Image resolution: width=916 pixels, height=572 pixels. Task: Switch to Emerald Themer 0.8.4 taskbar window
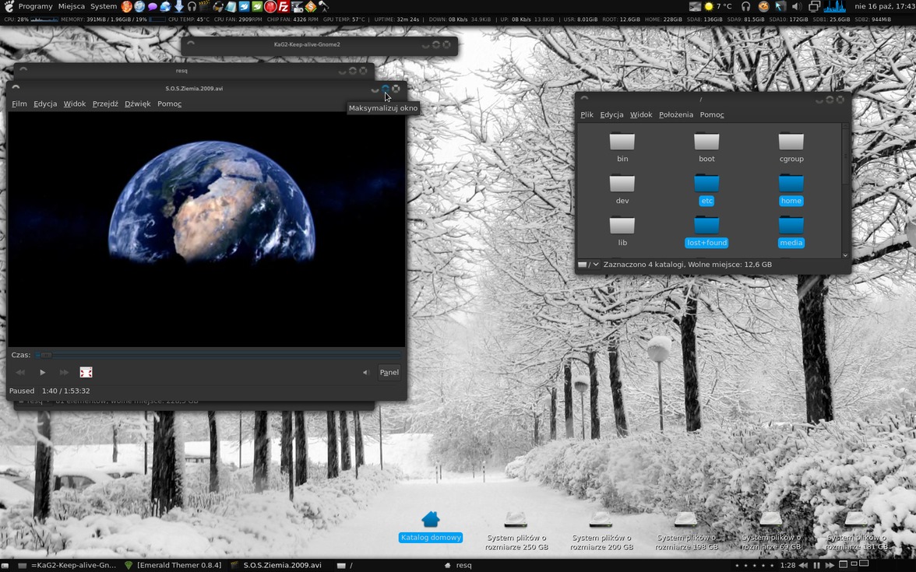(x=173, y=565)
